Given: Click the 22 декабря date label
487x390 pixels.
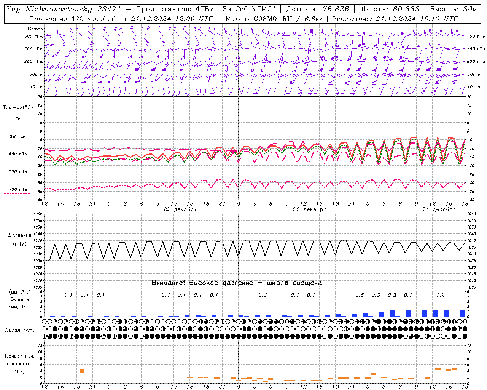Looking at the screenshot, I should point(180,209).
